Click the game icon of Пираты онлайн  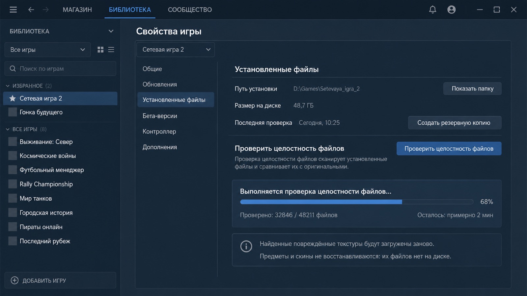click(13, 227)
